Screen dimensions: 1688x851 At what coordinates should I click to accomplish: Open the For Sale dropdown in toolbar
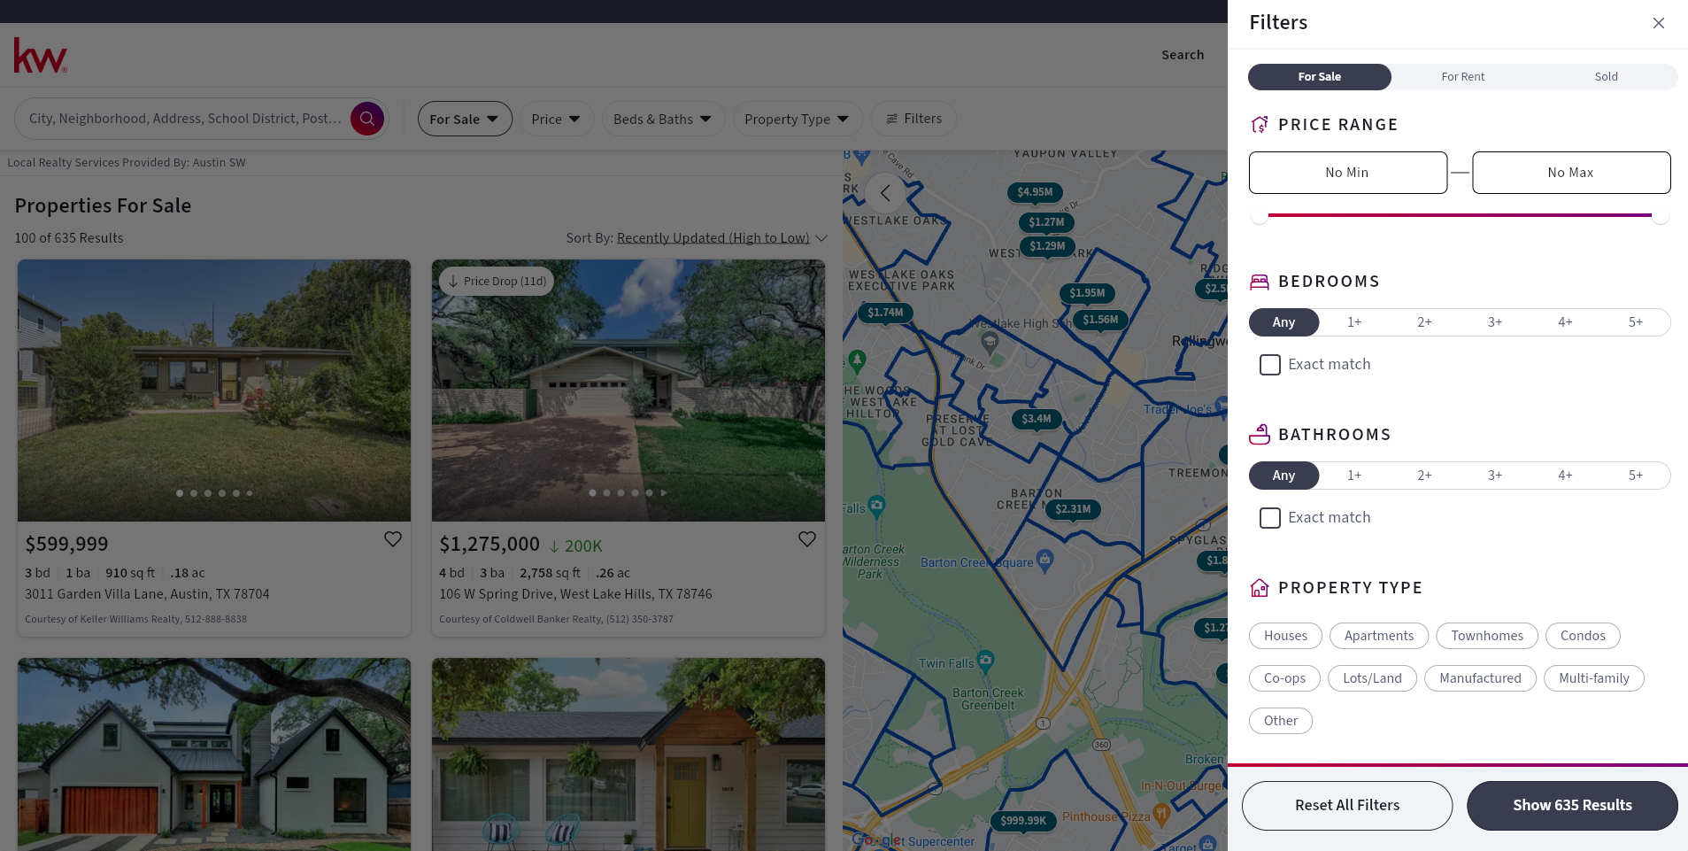pos(465,119)
